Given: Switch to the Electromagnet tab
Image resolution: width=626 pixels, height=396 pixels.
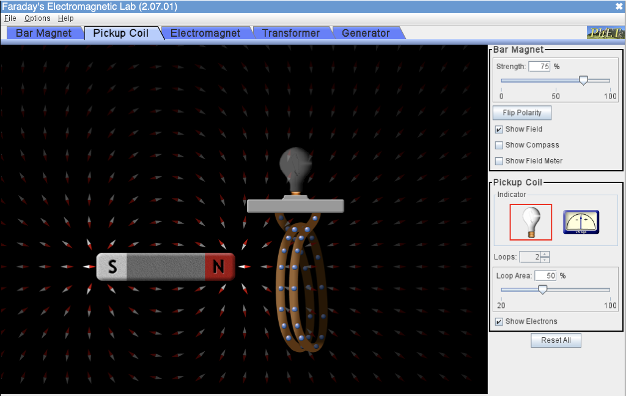Looking at the screenshot, I should pos(207,33).
